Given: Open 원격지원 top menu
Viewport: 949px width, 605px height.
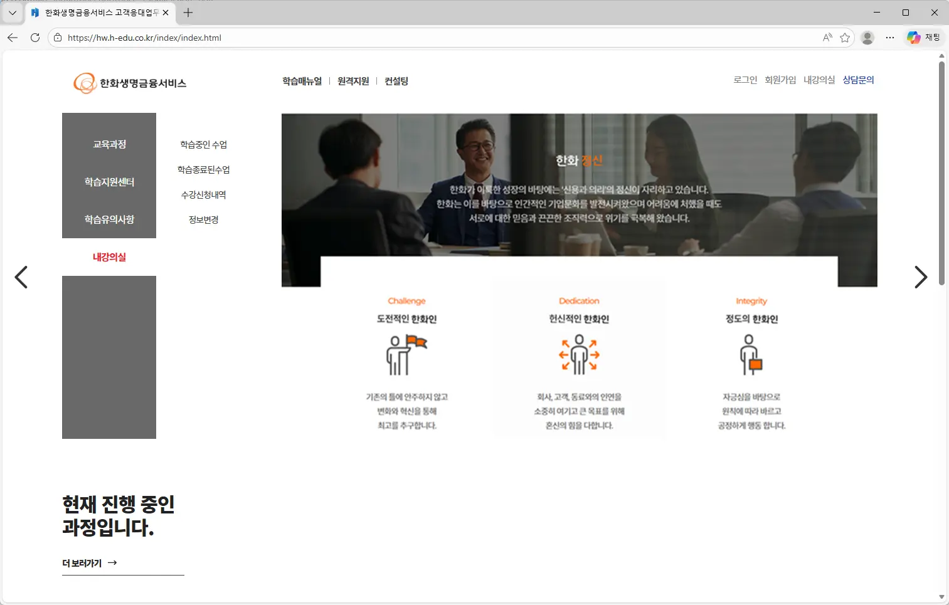Looking at the screenshot, I should tap(353, 81).
